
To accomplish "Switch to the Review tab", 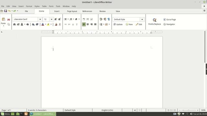I will tap(103, 11).
